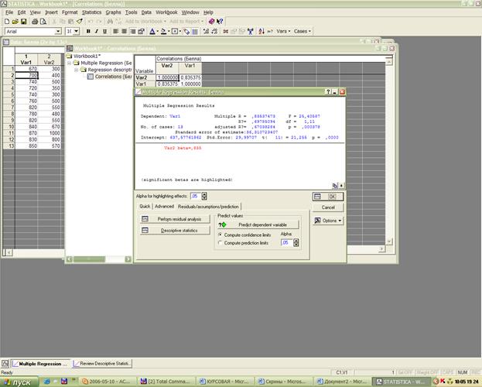Click the Save floppy disk icon

[x=24, y=21]
